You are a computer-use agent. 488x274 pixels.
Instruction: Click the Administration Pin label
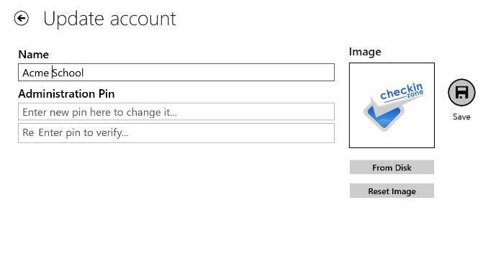click(x=66, y=93)
